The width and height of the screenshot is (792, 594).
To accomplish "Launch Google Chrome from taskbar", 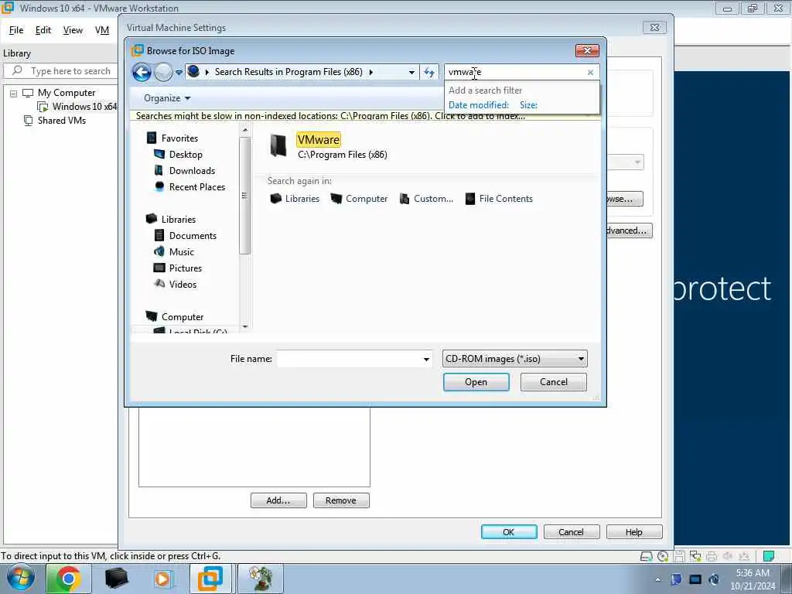I will point(69,579).
